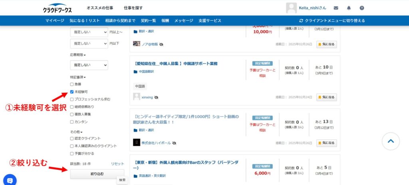
Task: Enable the プロフェッショナル求む checkbox
Action: (72, 99)
